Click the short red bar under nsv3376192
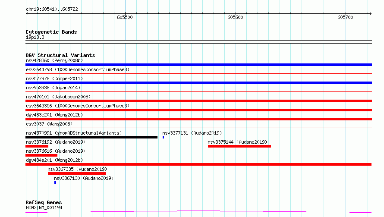This screenshot has width=384, height=217. [37, 146]
